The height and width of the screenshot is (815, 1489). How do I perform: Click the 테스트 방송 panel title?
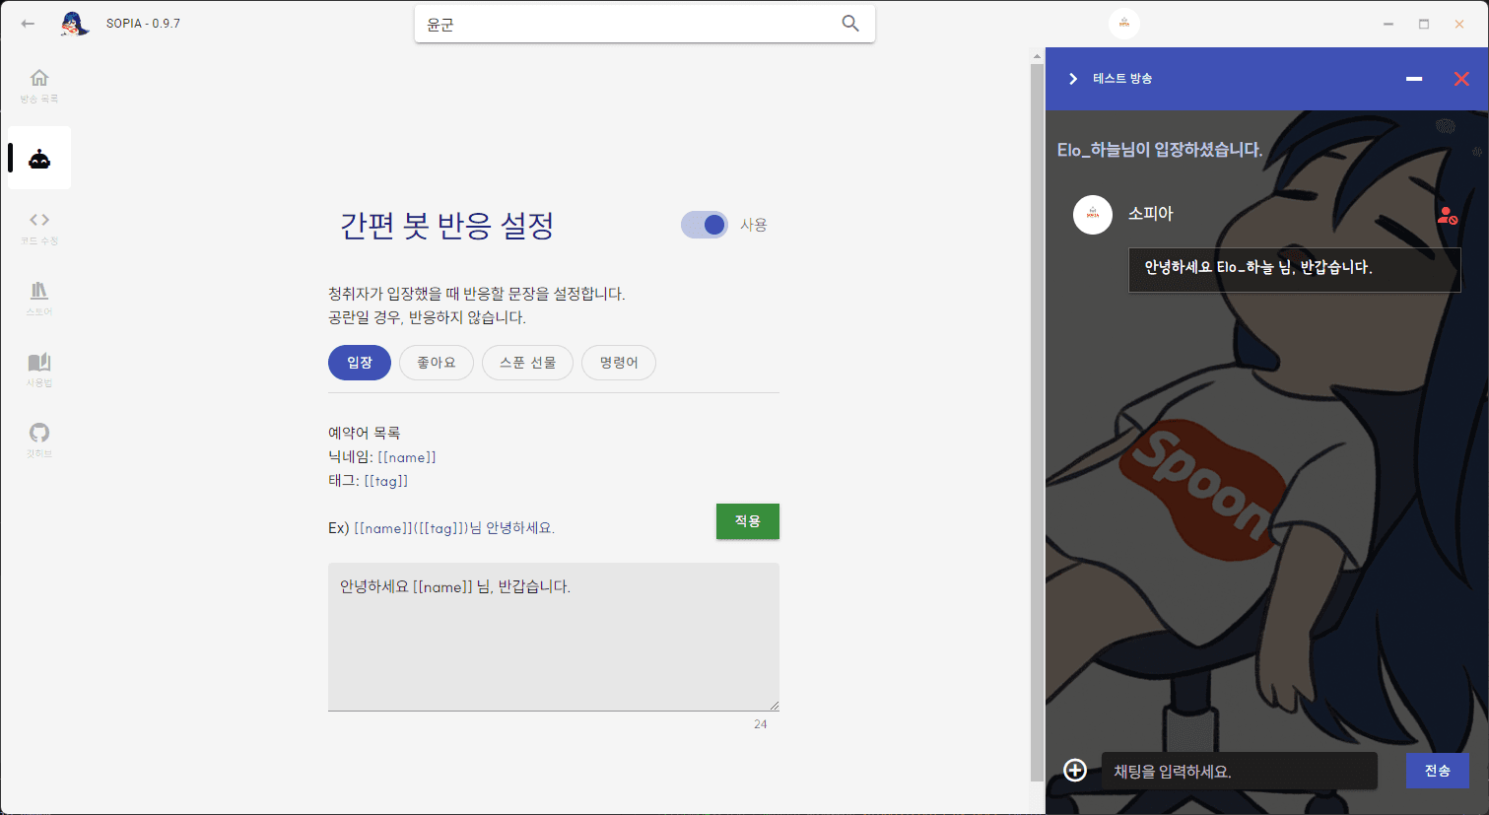[x=1122, y=79]
